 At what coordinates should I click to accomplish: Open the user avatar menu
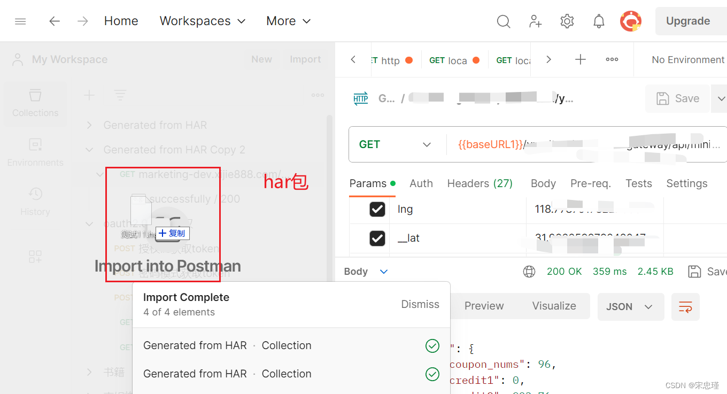coord(631,21)
